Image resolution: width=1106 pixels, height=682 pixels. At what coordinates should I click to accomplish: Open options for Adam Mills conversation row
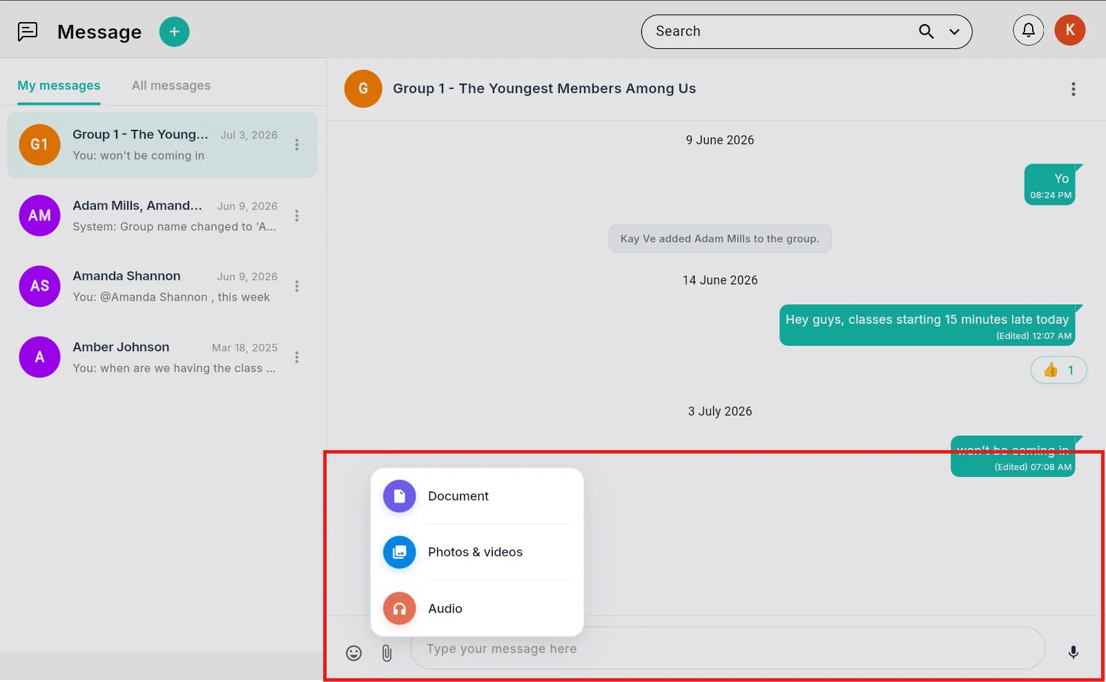pos(297,216)
